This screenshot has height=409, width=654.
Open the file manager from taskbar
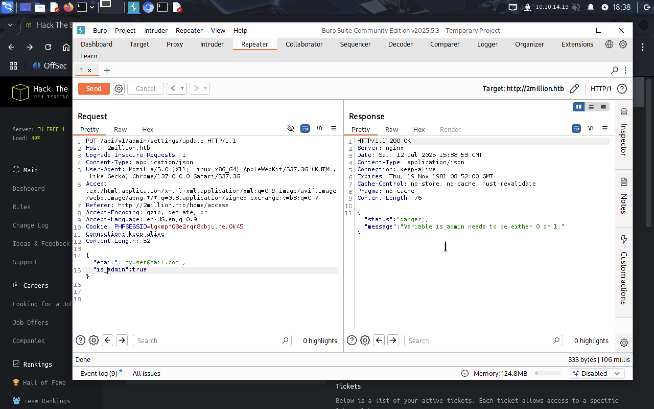pos(39,7)
